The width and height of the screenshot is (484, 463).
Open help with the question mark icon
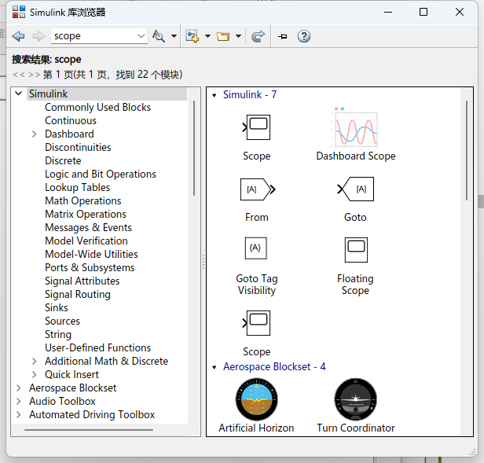[304, 36]
